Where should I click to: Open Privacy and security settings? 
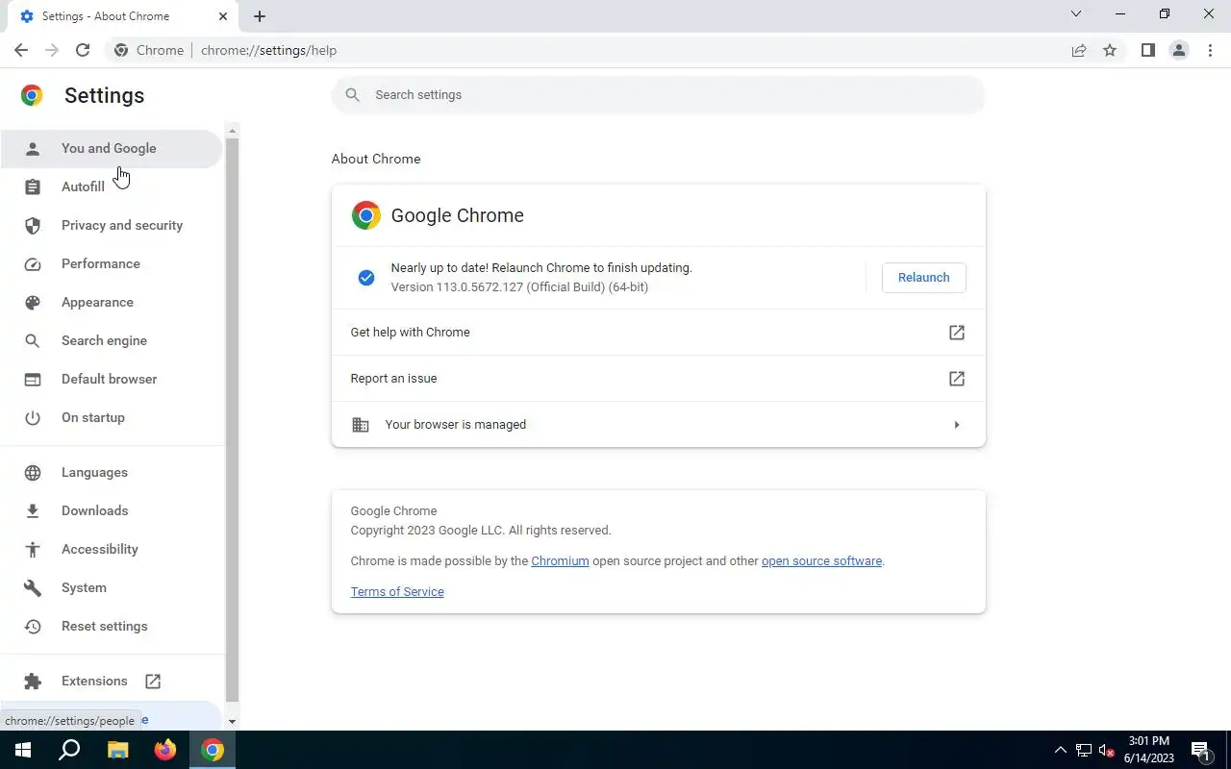(112, 225)
